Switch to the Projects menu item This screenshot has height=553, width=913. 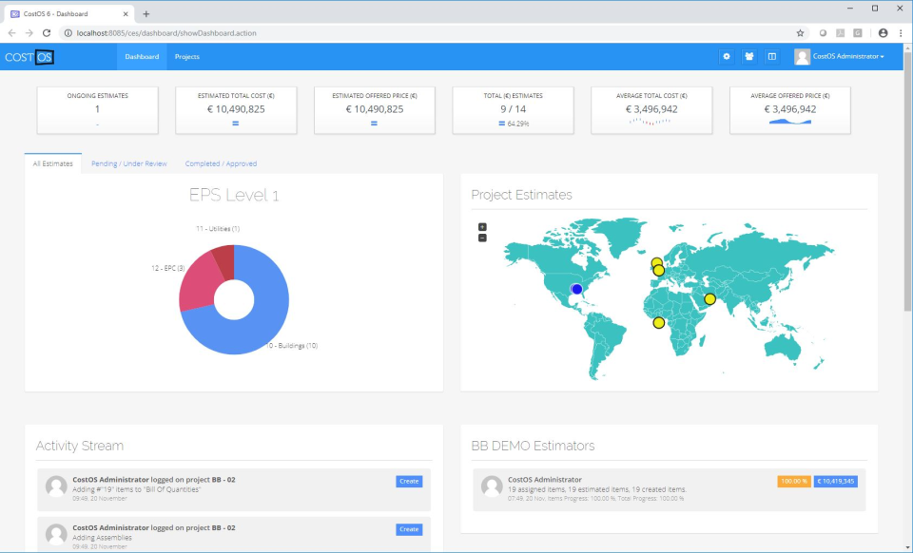186,56
